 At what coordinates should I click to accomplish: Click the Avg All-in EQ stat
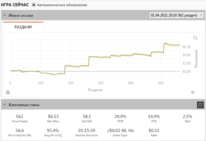53,132
